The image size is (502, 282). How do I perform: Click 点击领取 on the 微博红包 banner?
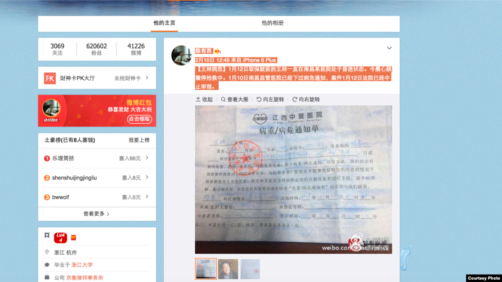(139, 119)
